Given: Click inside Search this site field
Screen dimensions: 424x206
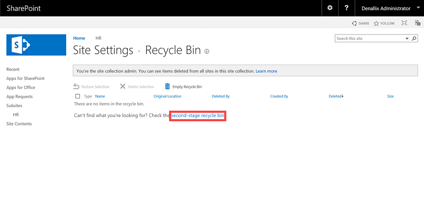Looking at the screenshot, I should pyautogui.click(x=370, y=38).
